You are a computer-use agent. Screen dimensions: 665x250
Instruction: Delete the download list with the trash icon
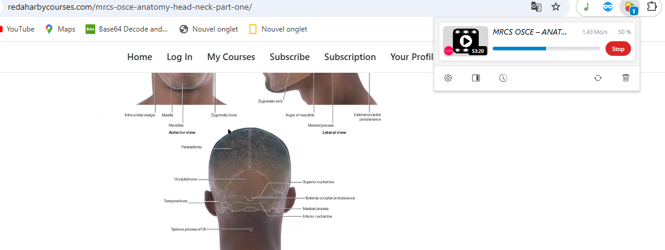pyautogui.click(x=626, y=78)
